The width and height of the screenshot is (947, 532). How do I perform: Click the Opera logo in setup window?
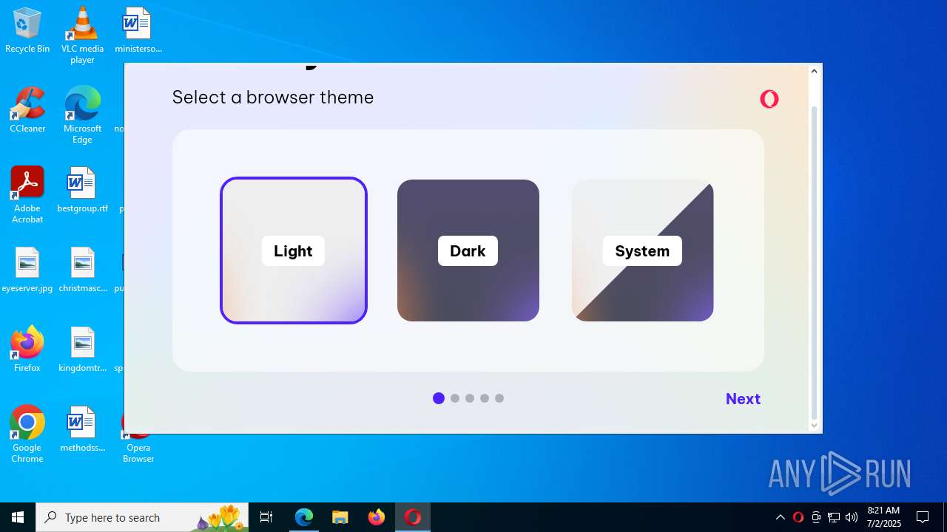[769, 99]
